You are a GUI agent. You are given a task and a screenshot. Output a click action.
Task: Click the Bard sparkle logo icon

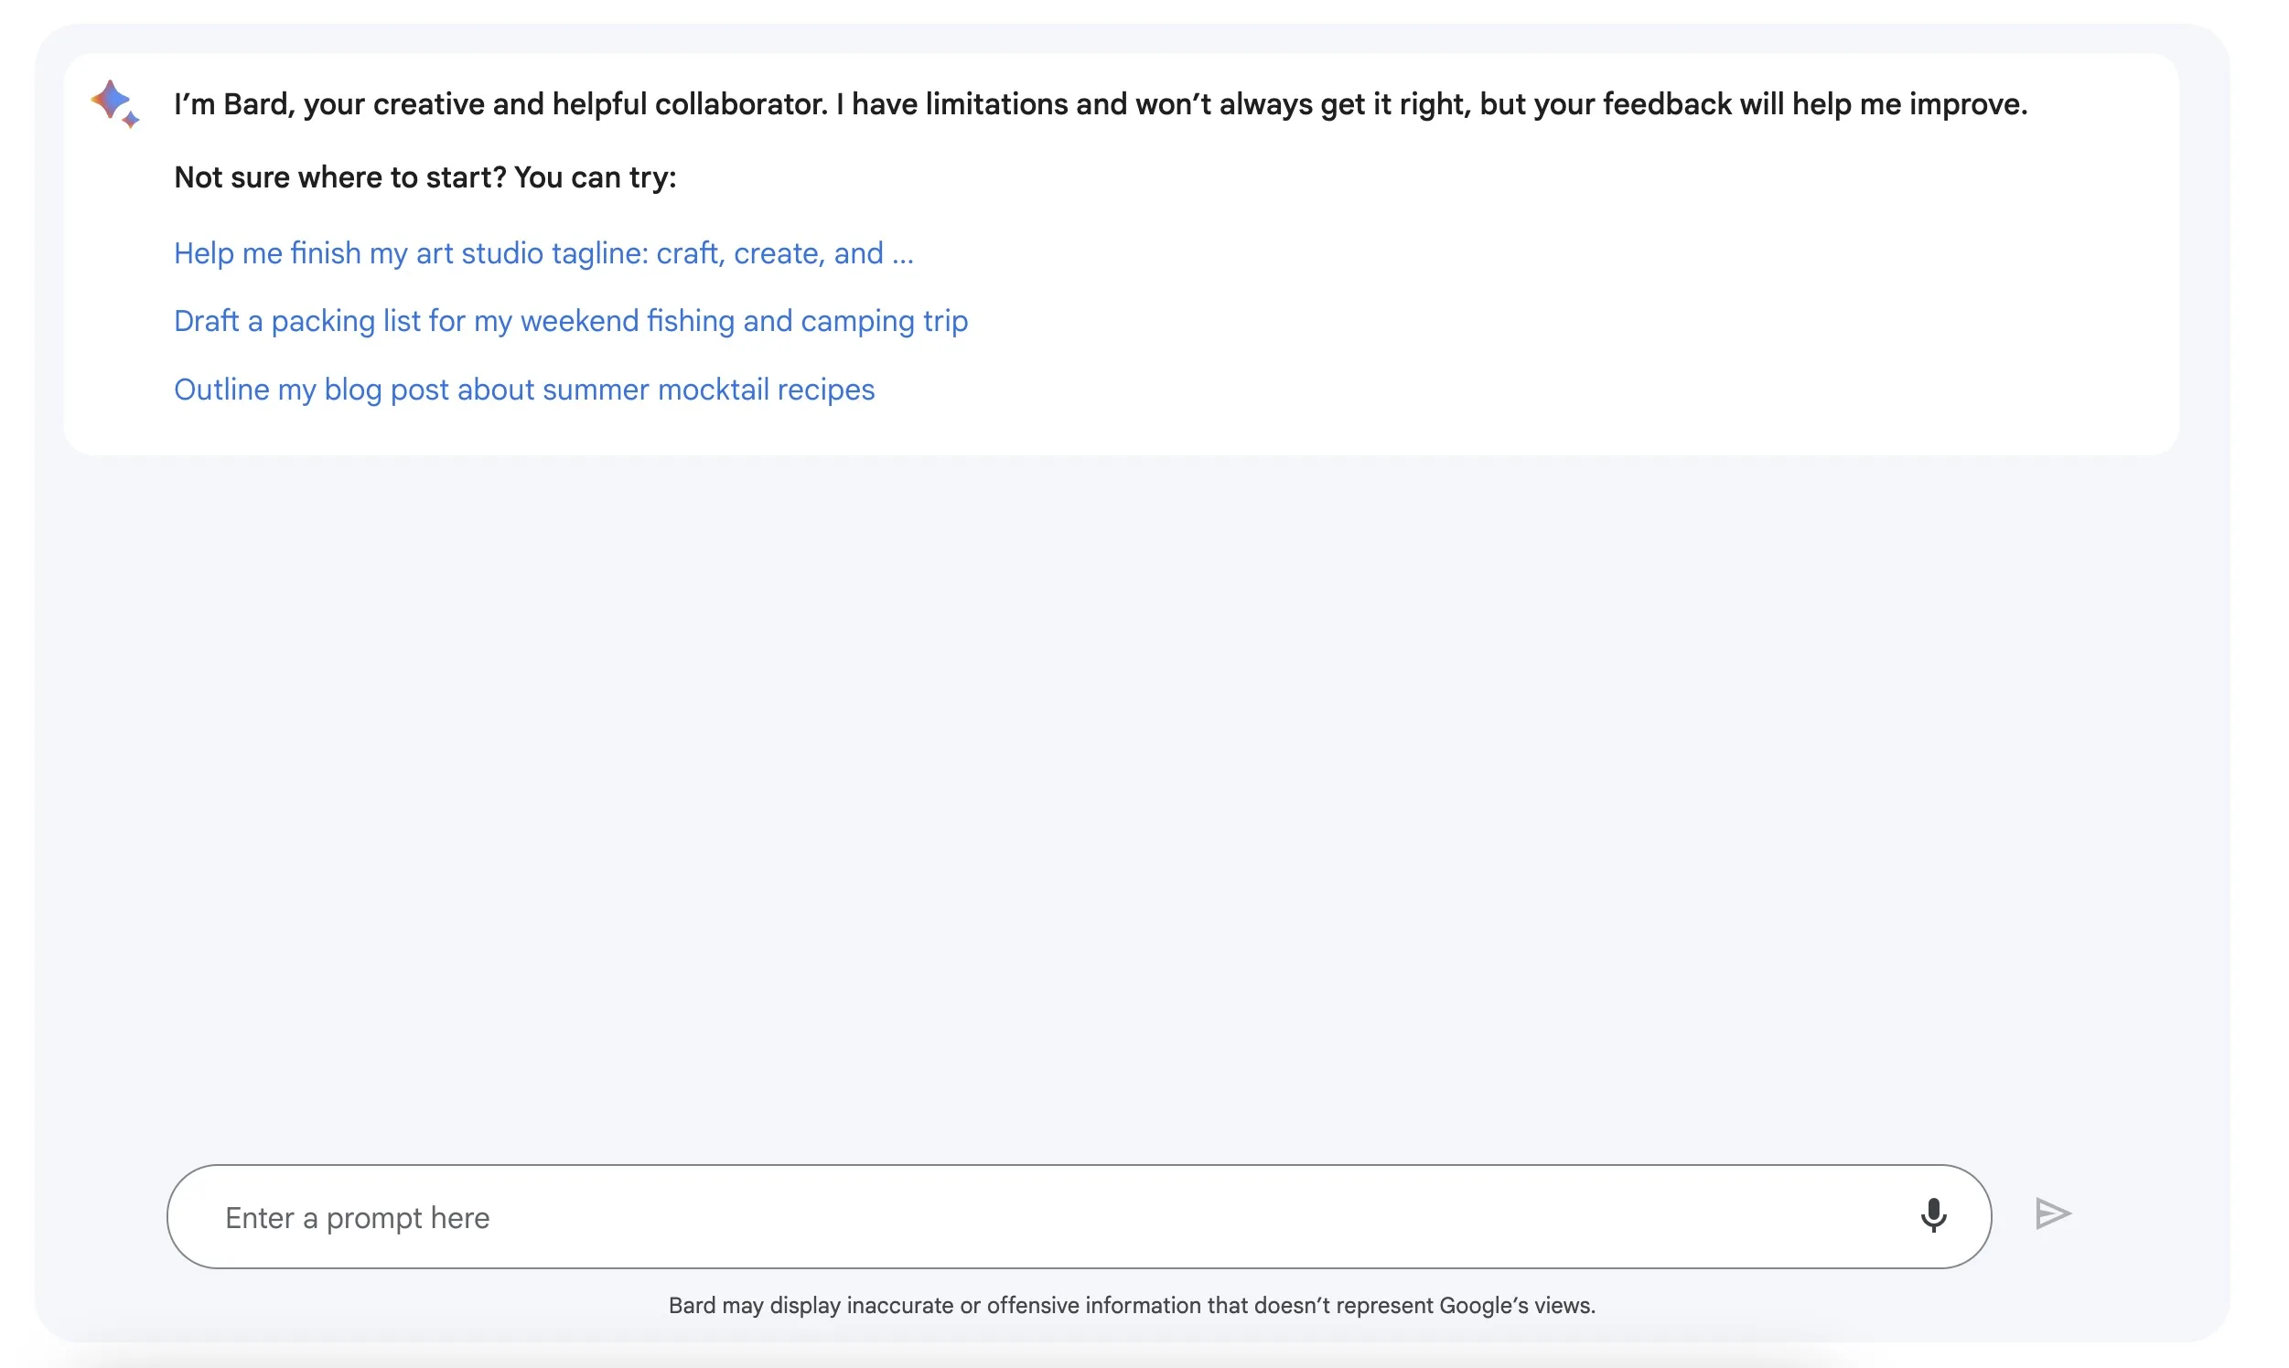click(111, 100)
